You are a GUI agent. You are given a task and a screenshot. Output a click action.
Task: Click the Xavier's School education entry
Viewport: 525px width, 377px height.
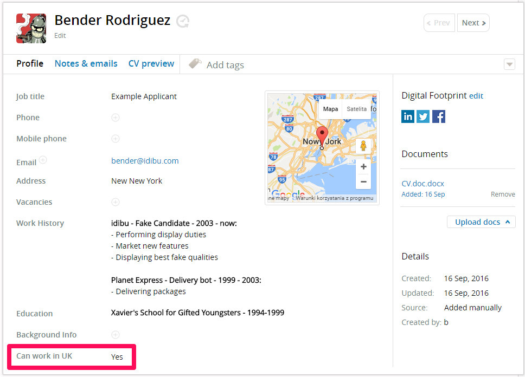(x=197, y=313)
